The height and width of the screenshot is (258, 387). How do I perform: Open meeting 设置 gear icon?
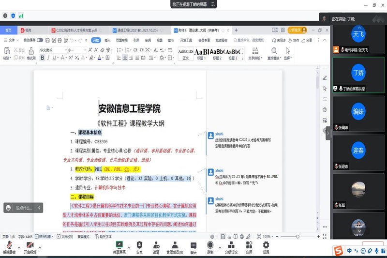[266, 245]
